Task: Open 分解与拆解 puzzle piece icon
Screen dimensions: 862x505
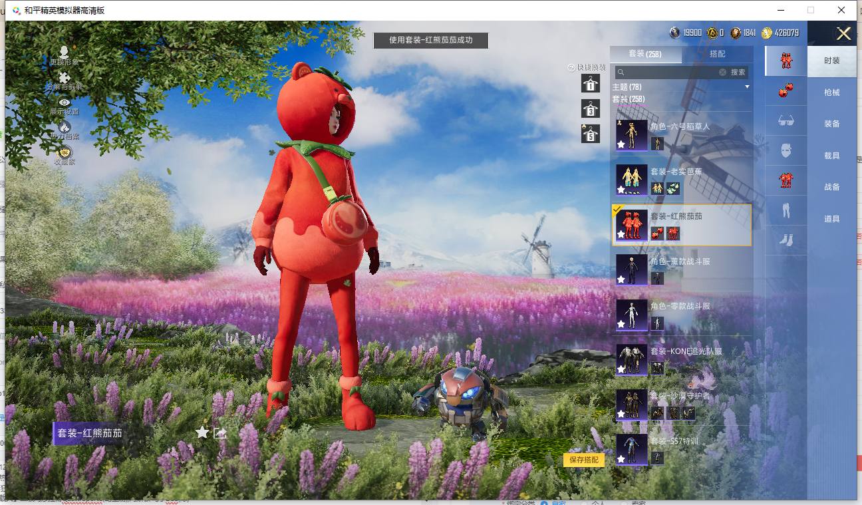Action: (x=65, y=79)
